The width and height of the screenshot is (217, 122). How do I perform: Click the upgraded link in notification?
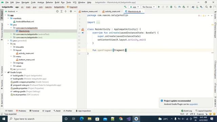[x=193, y=104]
